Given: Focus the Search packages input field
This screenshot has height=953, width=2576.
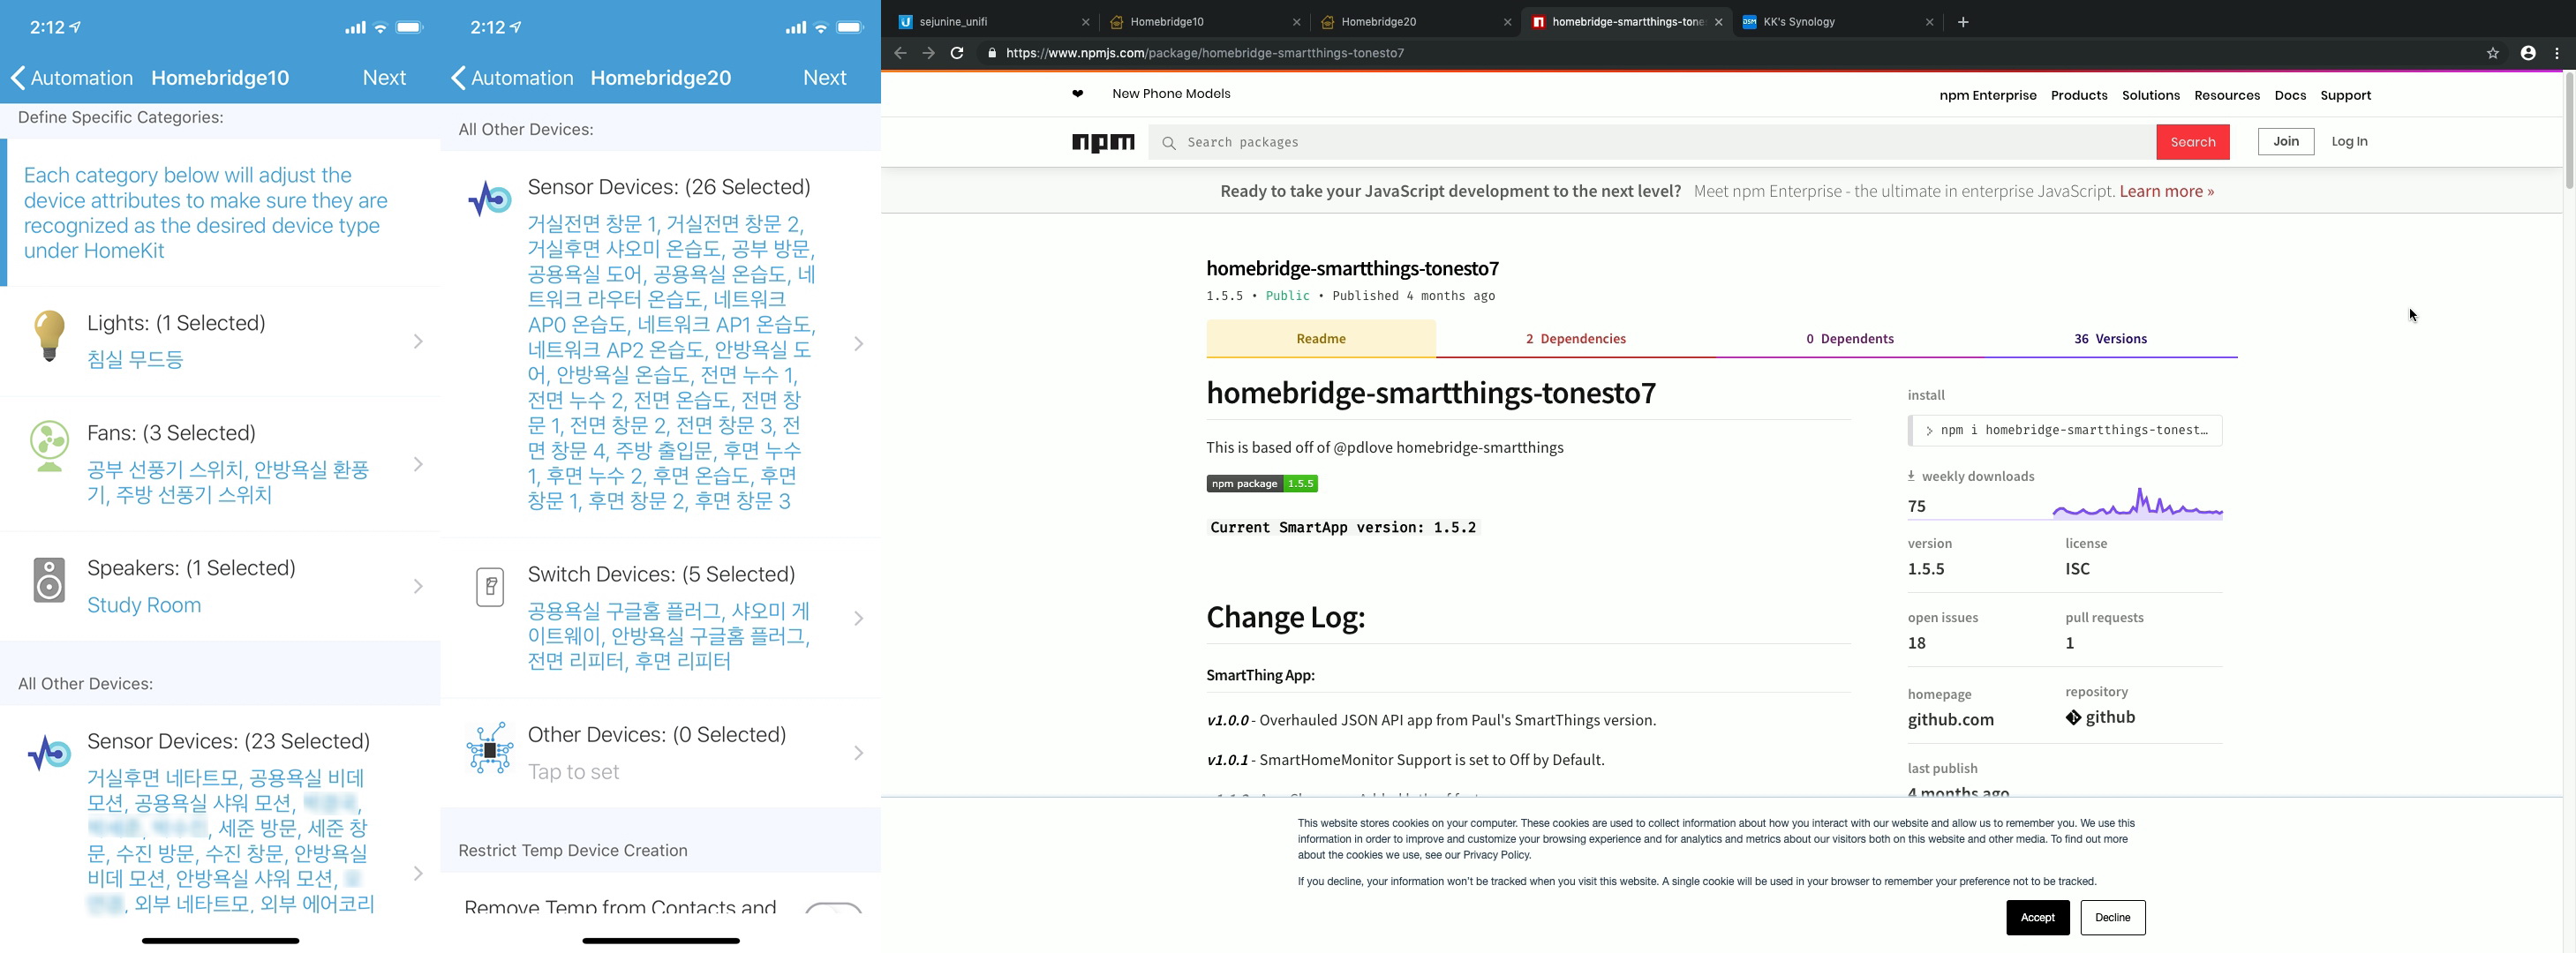Looking at the screenshot, I should click(1650, 142).
